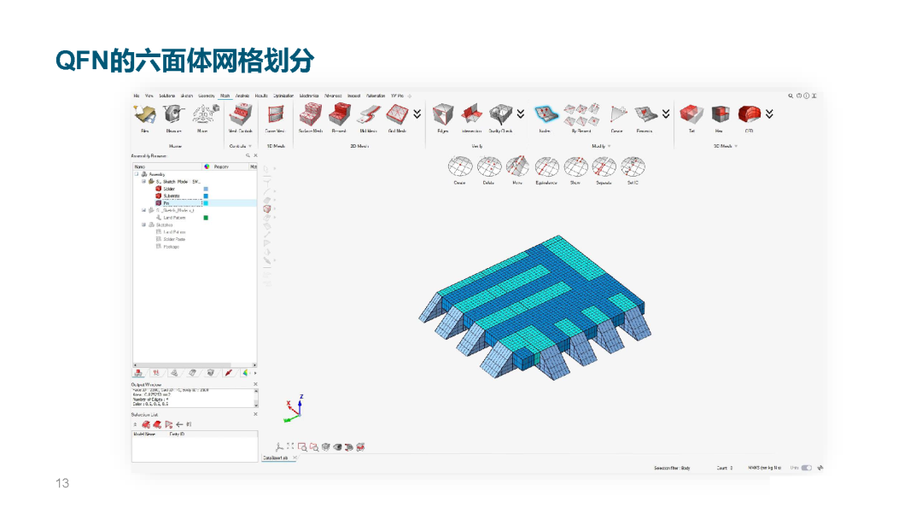Select the Hex 3D mesh tool

tap(720, 118)
